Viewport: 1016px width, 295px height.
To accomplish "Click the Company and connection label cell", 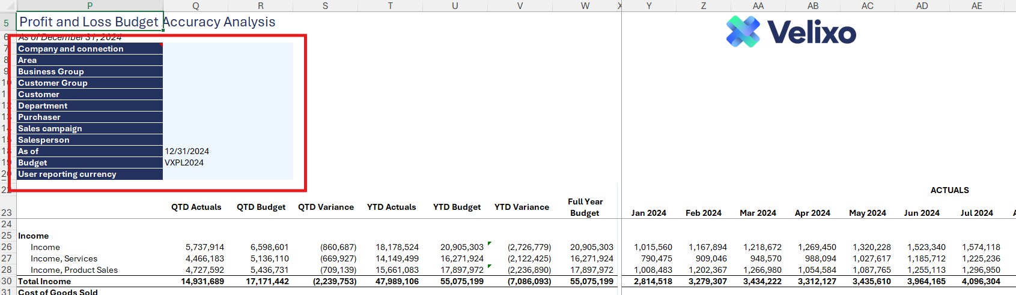I will 89,49.
